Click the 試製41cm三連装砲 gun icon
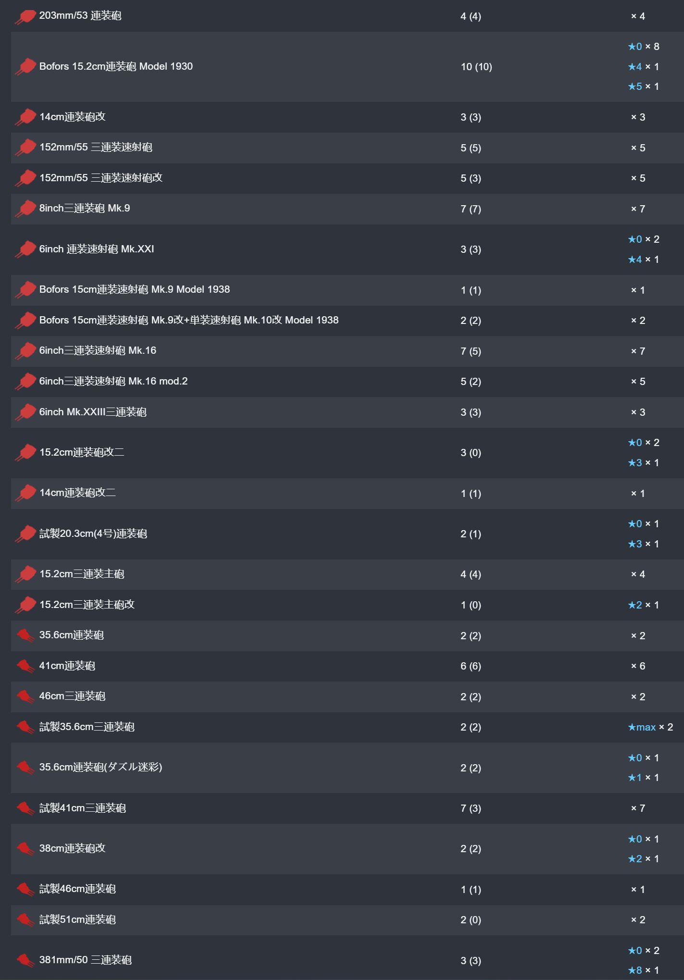This screenshot has width=684, height=980. tap(26, 808)
